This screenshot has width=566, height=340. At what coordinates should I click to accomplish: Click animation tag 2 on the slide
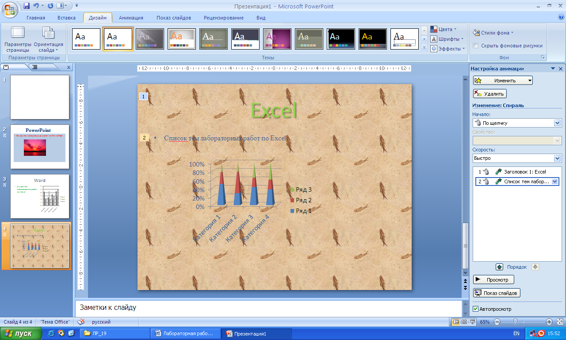click(145, 138)
